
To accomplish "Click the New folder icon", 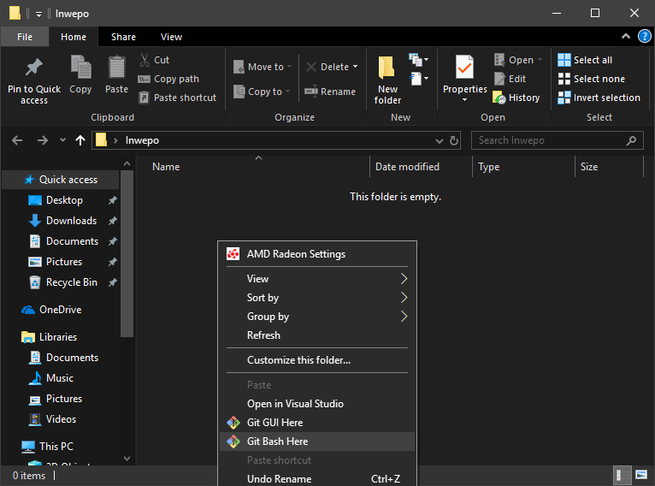I will pyautogui.click(x=387, y=68).
